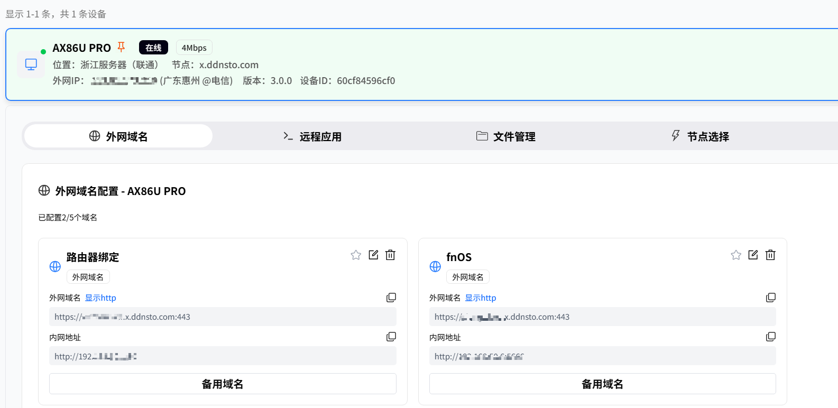Delete the fnOS domain with trash icon
This screenshot has height=408, width=838.
click(770, 255)
